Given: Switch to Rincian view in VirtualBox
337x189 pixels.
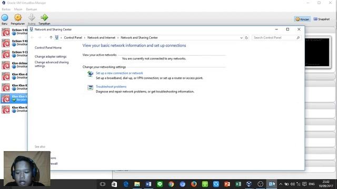Looking at the screenshot, I should [x=302, y=19].
